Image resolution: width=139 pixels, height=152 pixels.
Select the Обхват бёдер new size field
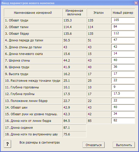click(x=123, y=34)
